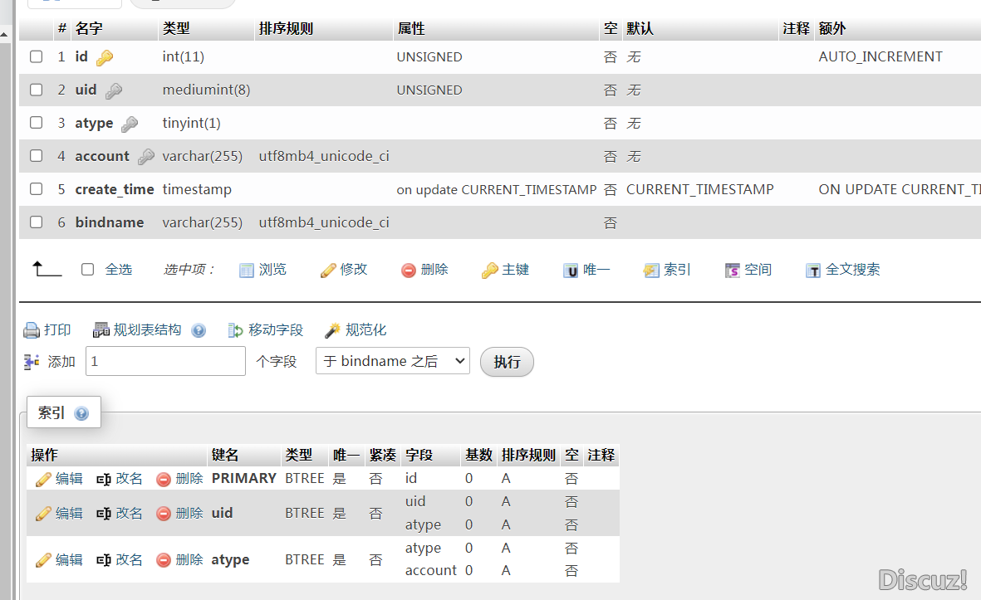Screen dimensions: 981x600
Task: Tick the checkbox for the account row
Action: pos(37,156)
